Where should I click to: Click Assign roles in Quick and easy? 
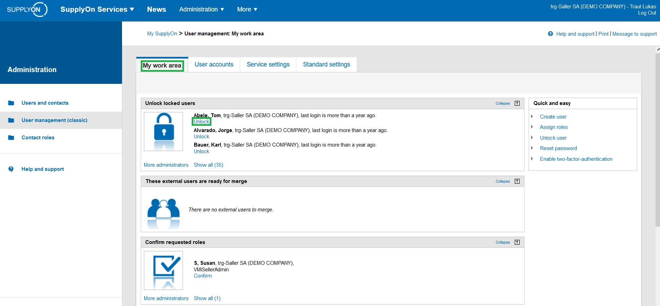pyautogui.click(x=554, y=127)
